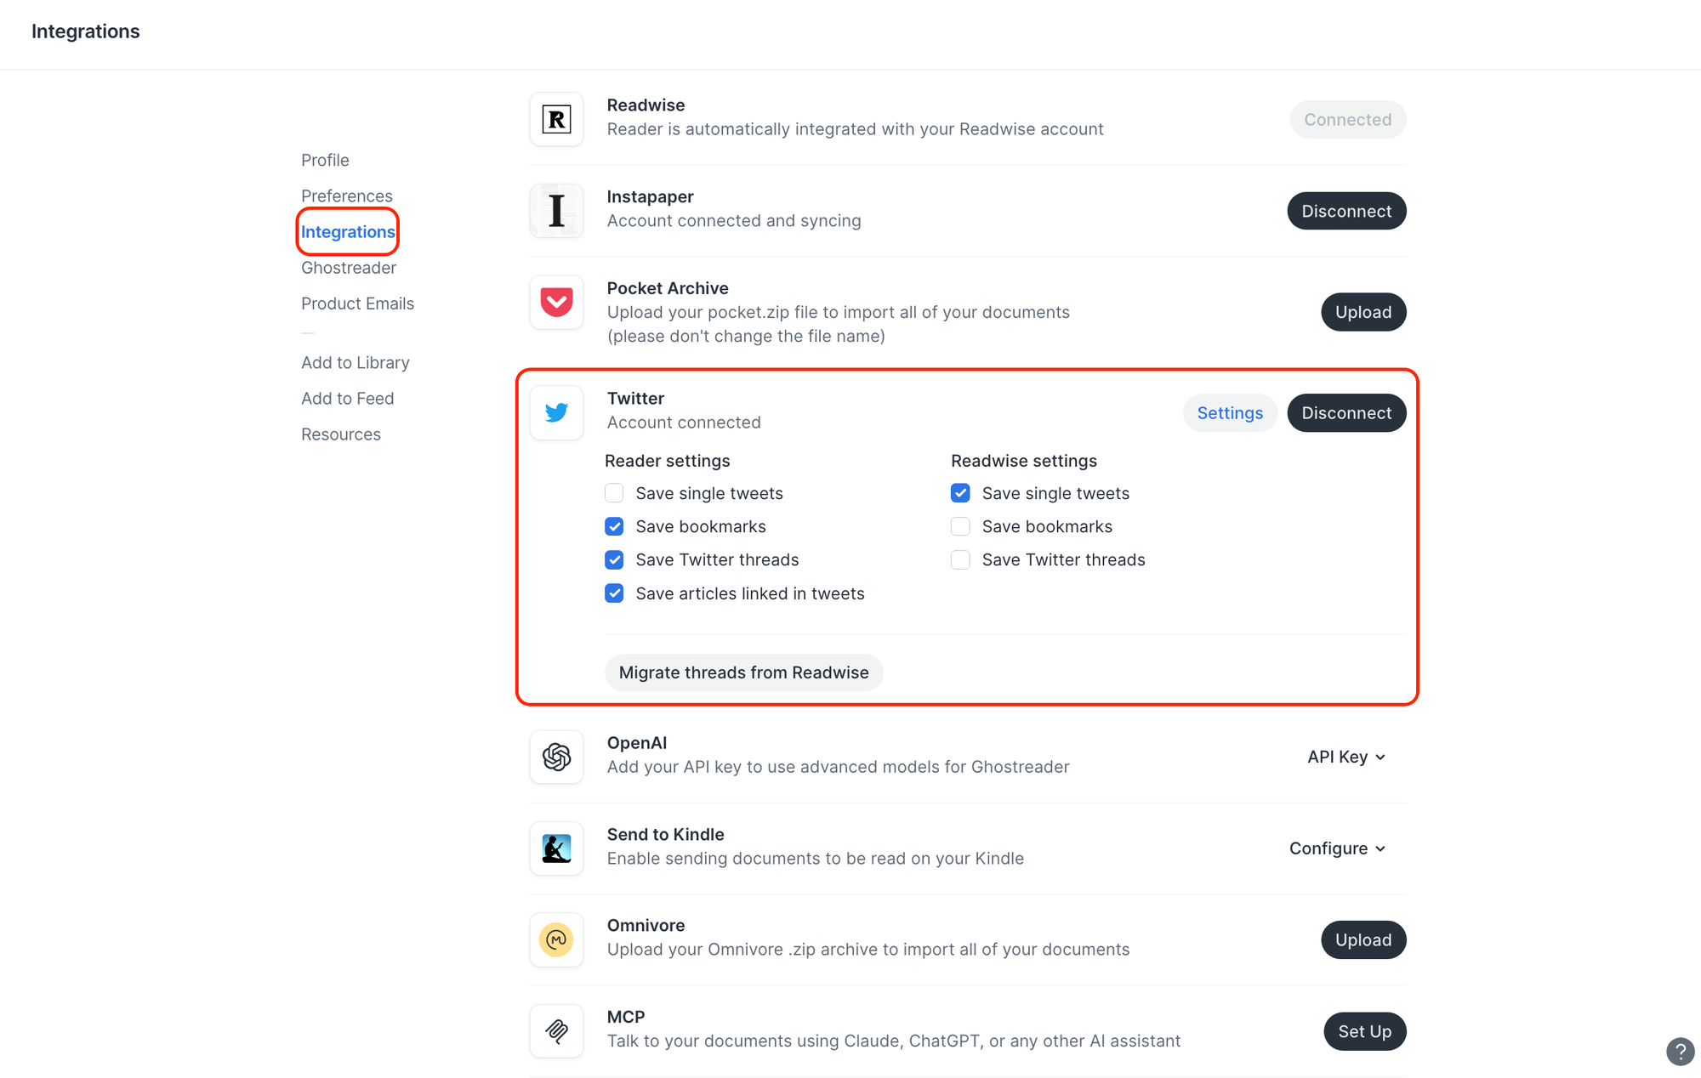
Task: Click the OpenAI logo icon
Action: 556,757
